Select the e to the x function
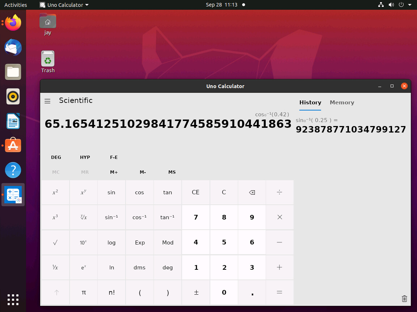This screenshot has width=417, height=312. 83,267
